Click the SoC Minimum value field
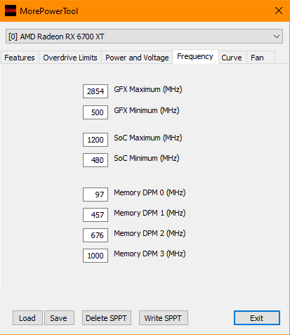 click(x=95, y=160)
